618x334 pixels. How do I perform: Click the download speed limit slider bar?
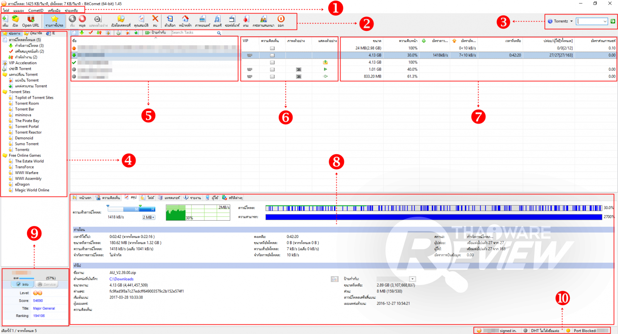(131, 209)
